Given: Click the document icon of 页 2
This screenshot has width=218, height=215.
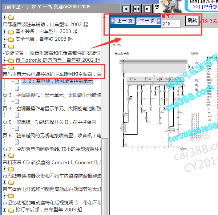Looking at the screenshot, I should 17,82.
